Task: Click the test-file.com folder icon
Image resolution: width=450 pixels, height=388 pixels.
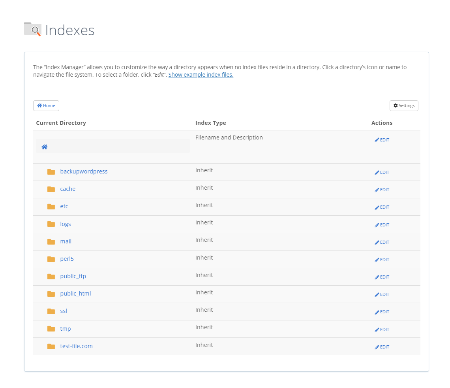Action: 51,346
